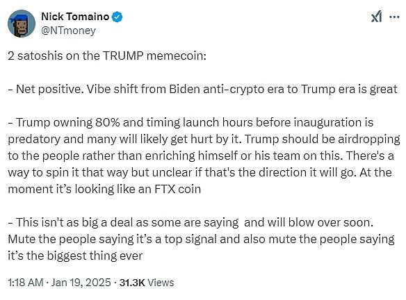The width and height of the screenshot is (406, 300).
Task: Click the Views label after the count
Action: (161, 283)
